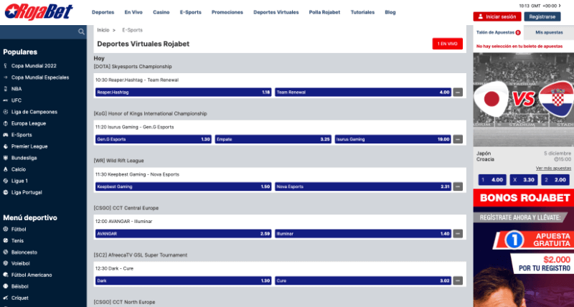
Task: Select Japón win odds 4.00
Action: pyautogui.click(x=492, y=179)
